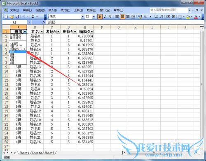Go to last sheet with tab scroll arrow
The image size is (206, 161).
tap(15, 153)
